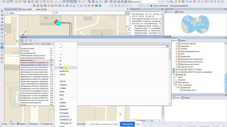Viewport: 227px width, 127px height.
Task: Expand the Перемычка tree node
Action: pos(176,56)
